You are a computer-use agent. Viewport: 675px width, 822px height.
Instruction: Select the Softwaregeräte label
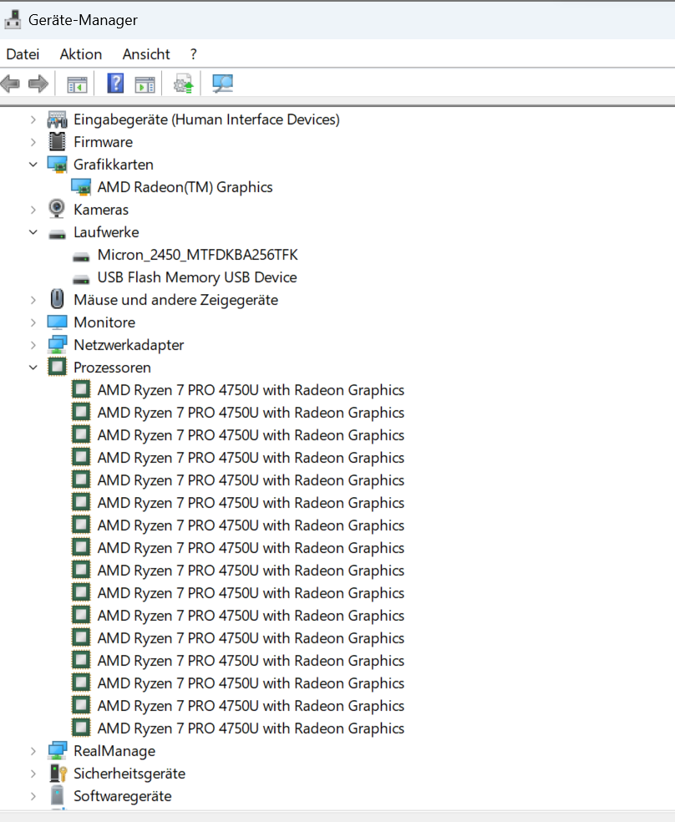pos(123,796)
